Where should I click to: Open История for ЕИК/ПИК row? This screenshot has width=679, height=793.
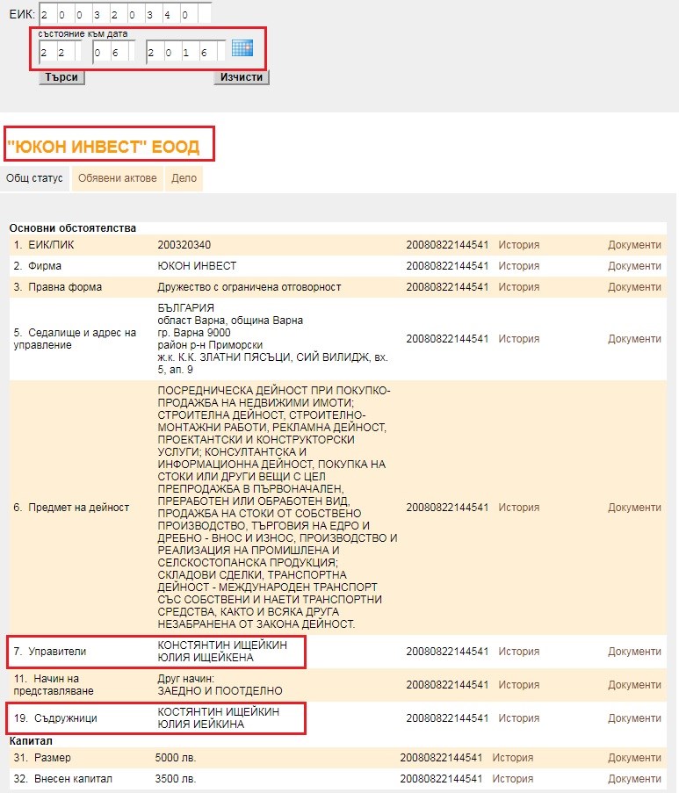(518, 245)
